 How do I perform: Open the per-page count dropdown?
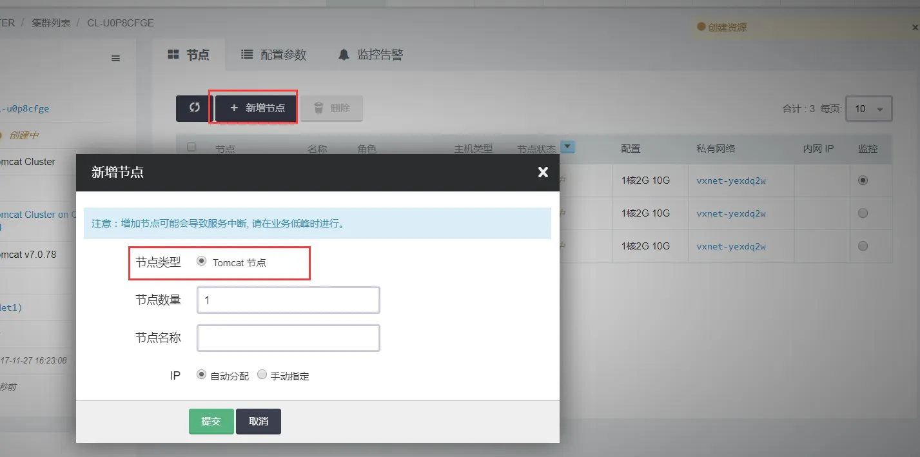click(868, 109)
